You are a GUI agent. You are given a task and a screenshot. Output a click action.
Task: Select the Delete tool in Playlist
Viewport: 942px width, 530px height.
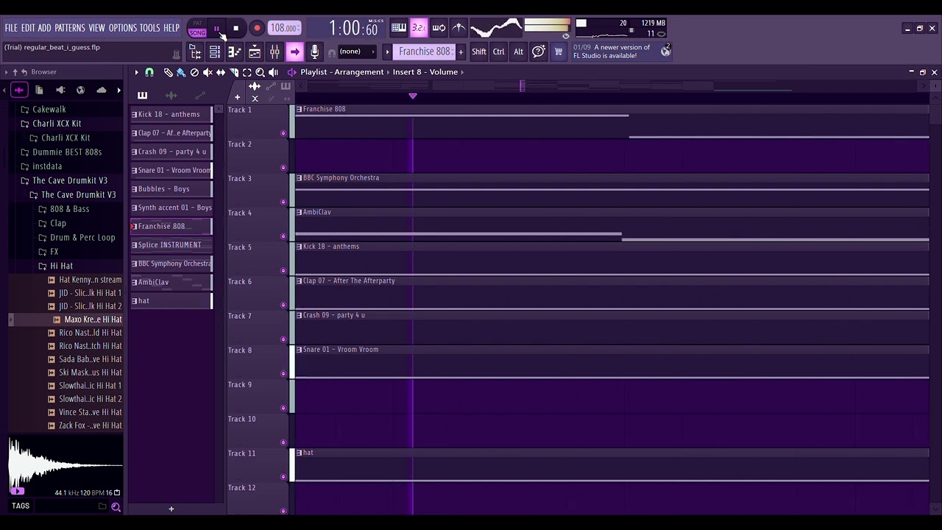(194, 72)
